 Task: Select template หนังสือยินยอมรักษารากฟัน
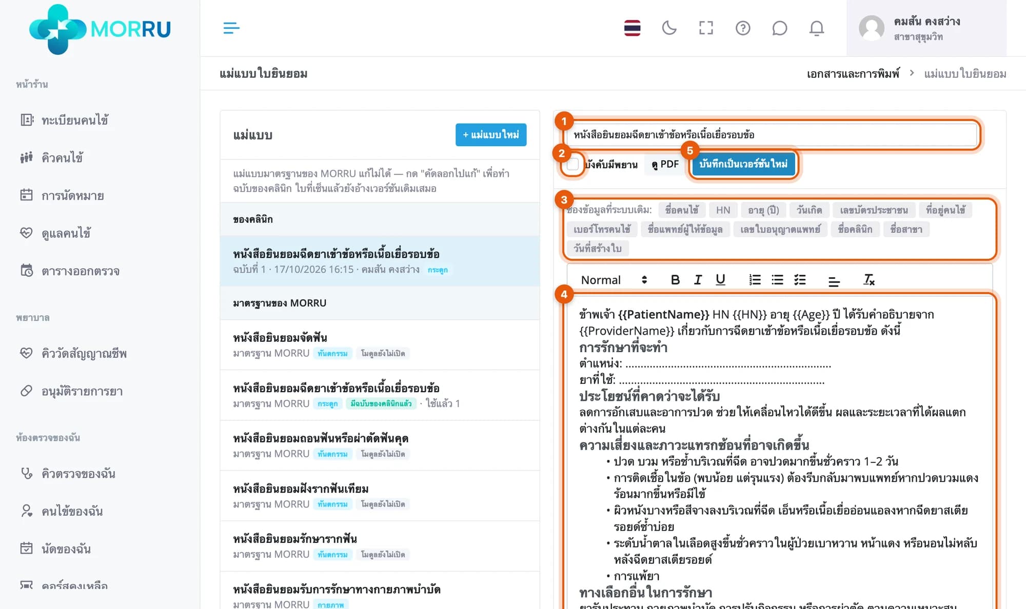[x=380, y=546]
